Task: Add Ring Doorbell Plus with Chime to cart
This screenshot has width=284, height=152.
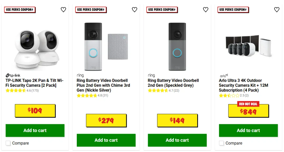Action: 106,140
